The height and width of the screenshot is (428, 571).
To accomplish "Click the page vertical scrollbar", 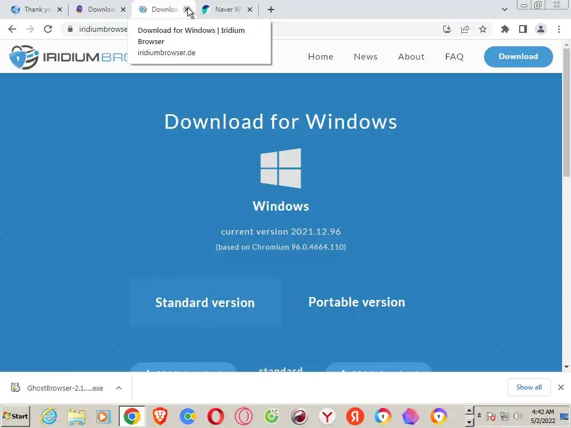I will pyautogui.click(x=567, y=113).
